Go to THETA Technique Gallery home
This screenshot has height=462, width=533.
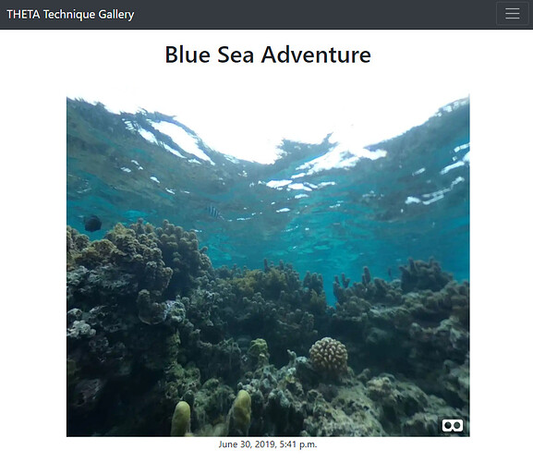point(70,14)
